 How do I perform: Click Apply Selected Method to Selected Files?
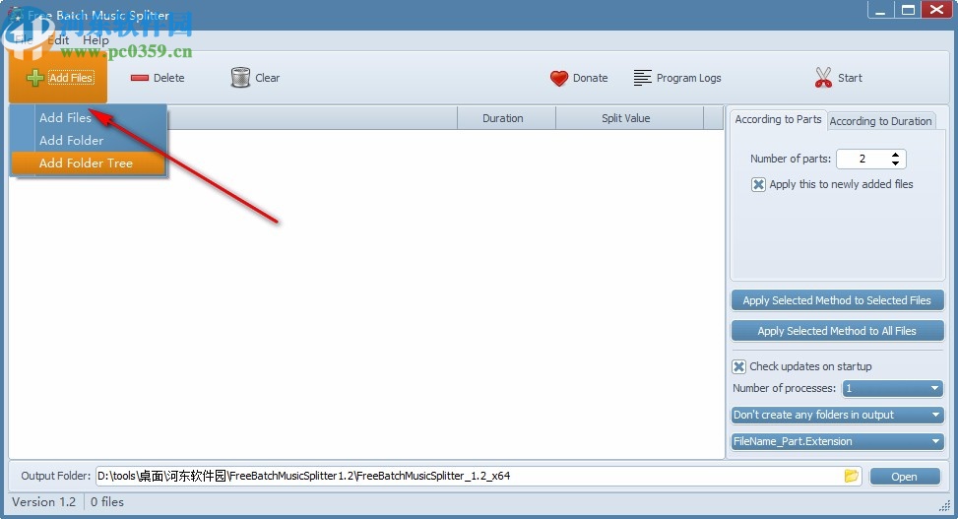[837, 300]
